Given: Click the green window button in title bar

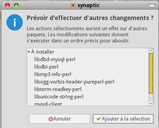Looking at the screenshot, I should pyautogui.click(x=16, y=5).
